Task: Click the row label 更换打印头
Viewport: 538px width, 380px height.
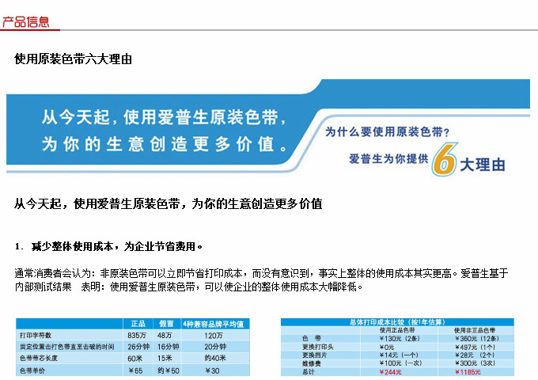Action: click(x=318, y=347)
